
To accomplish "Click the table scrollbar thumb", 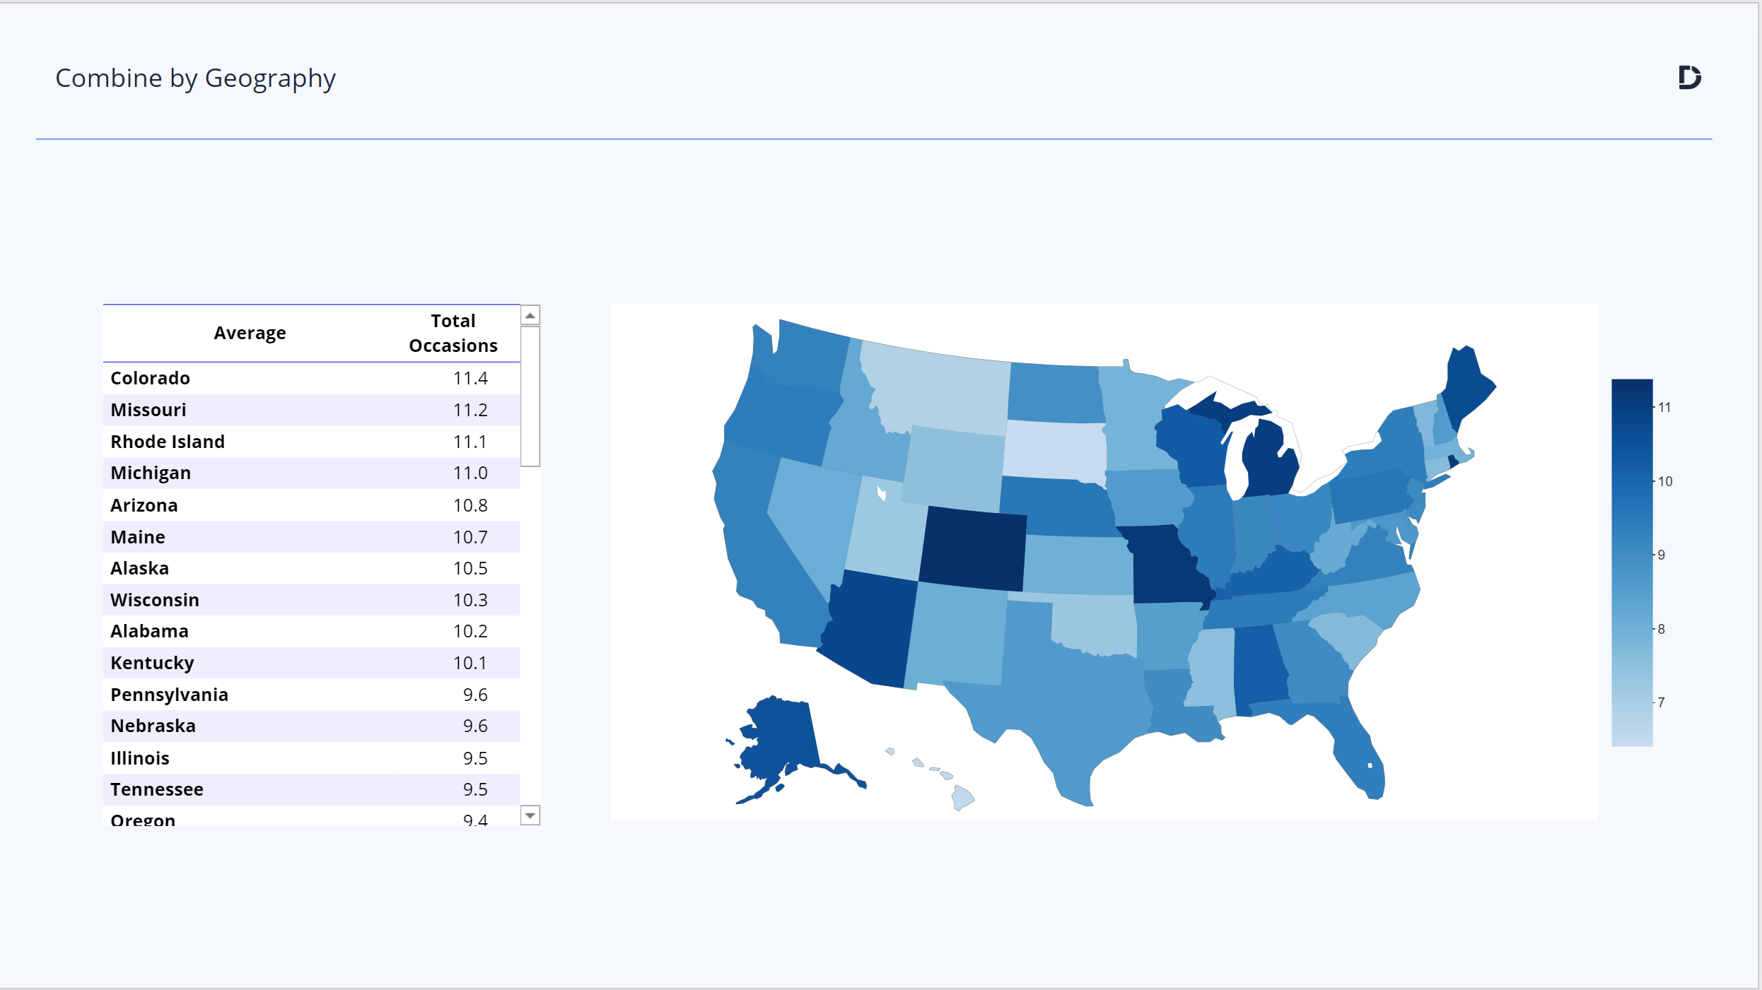I will pos(530,396).
